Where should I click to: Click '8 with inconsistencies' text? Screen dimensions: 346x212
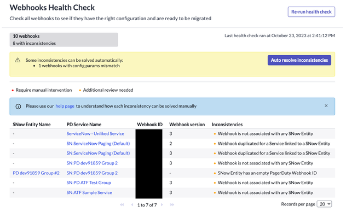pos(34,43)
